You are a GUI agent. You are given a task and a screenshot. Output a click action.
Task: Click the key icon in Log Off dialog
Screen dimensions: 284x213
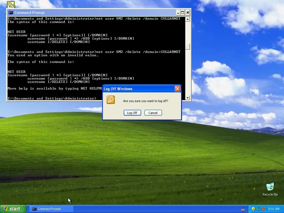tap(111, 100)
